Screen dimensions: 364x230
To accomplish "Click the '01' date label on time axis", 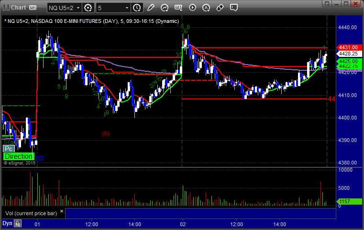I will click(37, 224).
